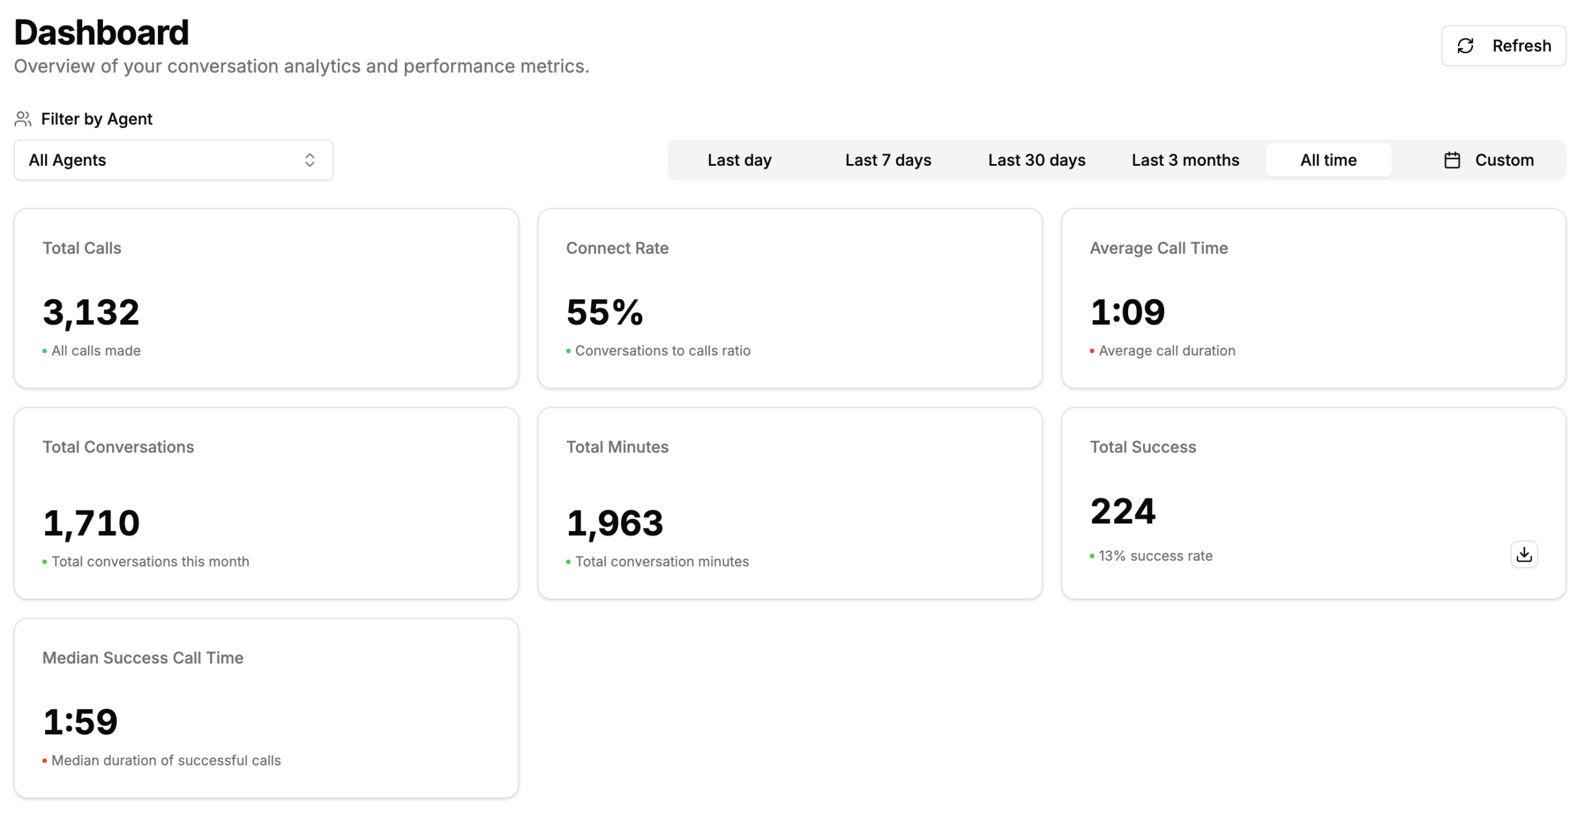
Task: Select the Last day time range
Action: coord(739,160)
